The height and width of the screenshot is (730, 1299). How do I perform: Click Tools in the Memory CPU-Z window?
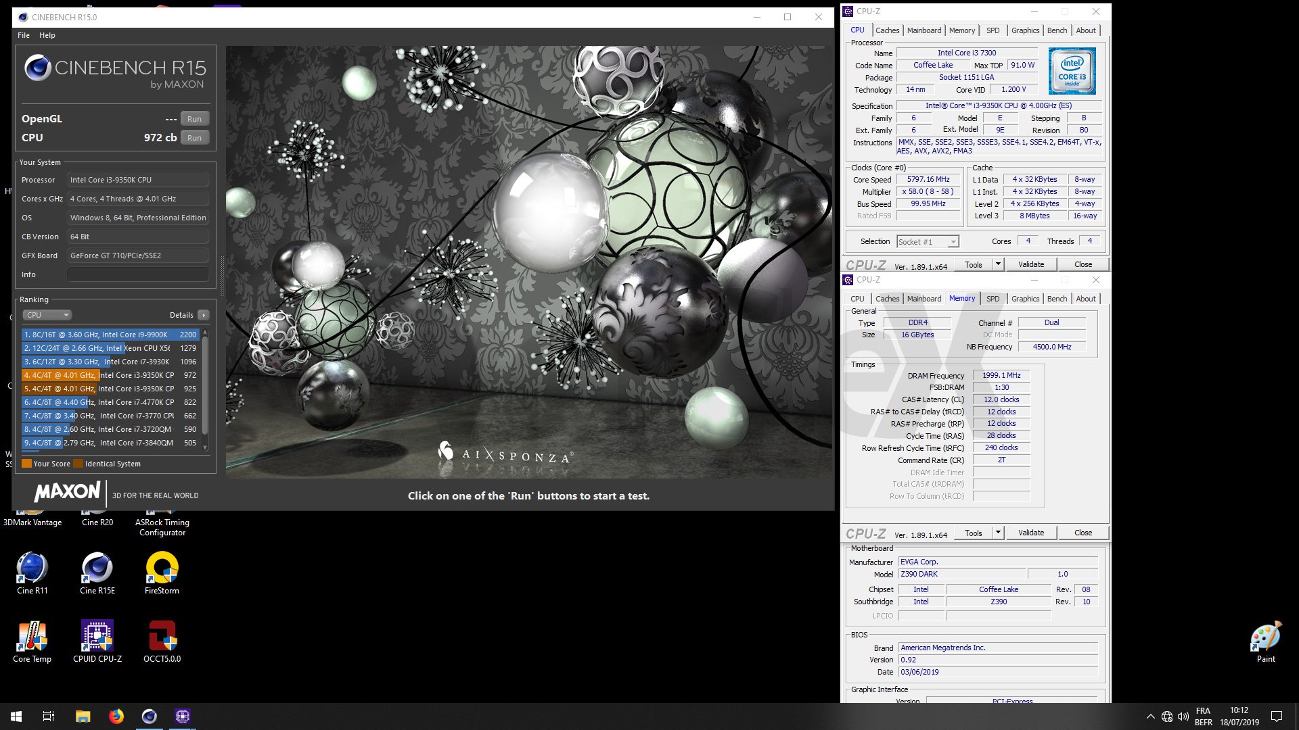(974, 533)
